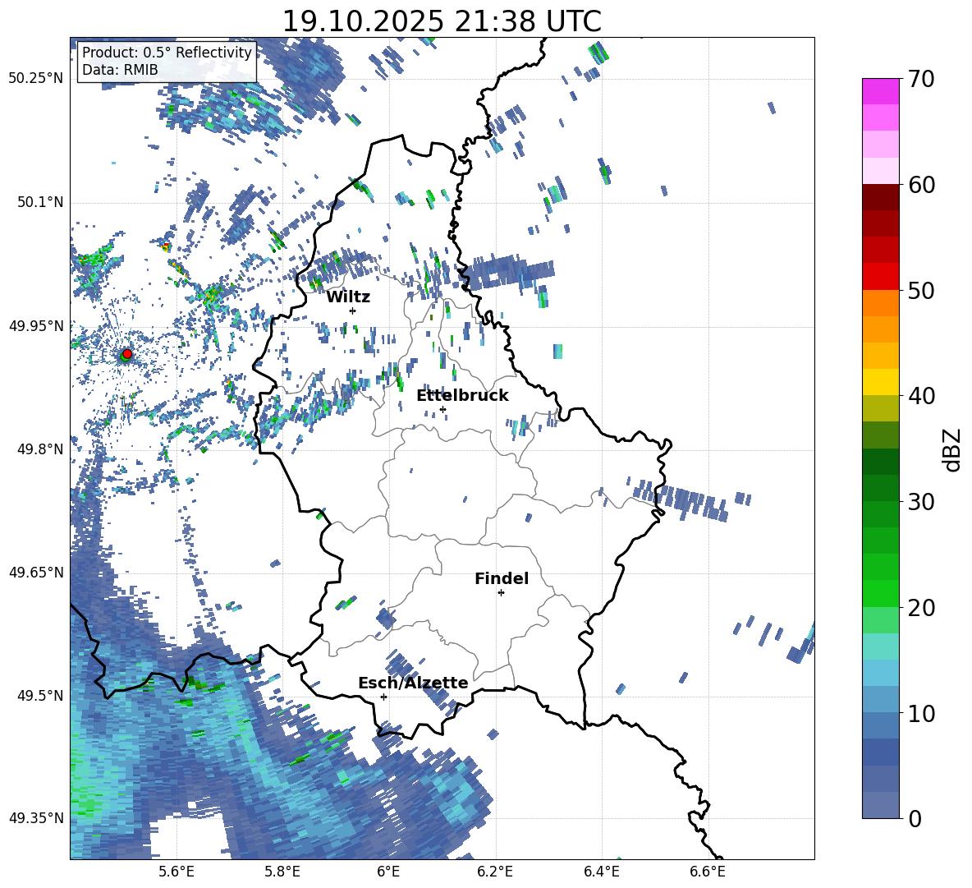972x888 pixels.
Task: Click the Esch/Alzette cross marker
Action: [x=383, y=697]
